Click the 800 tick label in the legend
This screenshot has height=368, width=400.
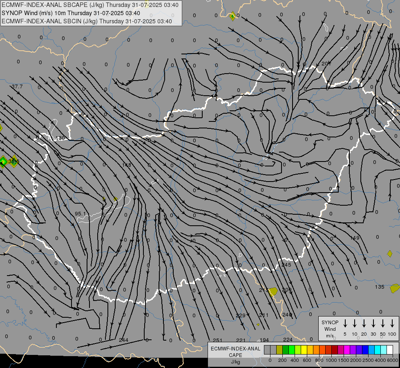319,360
